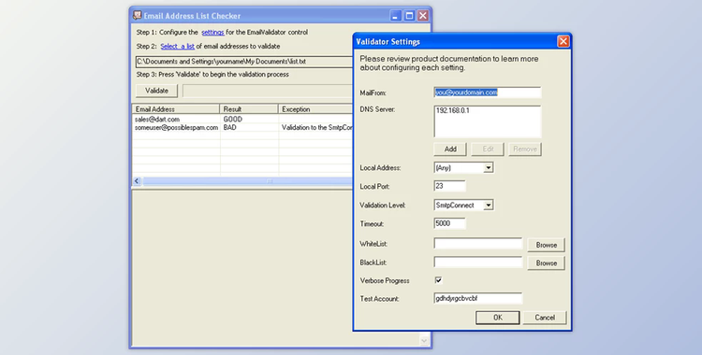Viewport: 702px width, 355px height.
Task: Toggle the Verbose Progress checkbox
Action: [438, 280]
